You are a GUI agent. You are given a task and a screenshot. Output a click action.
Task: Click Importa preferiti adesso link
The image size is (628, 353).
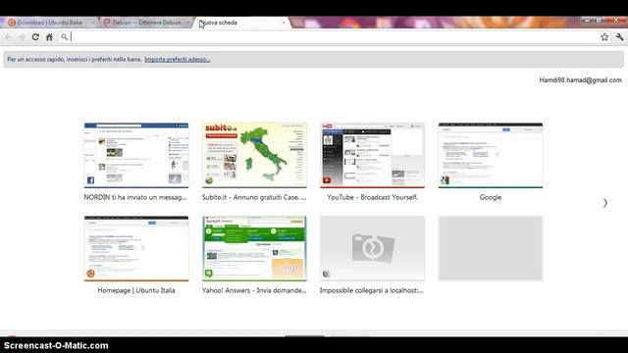click(x=178, y=59)
